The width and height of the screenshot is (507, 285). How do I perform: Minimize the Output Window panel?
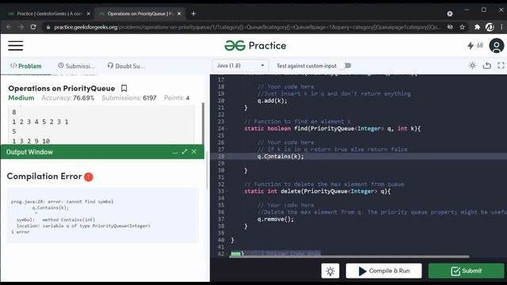(x=175, y=152)
